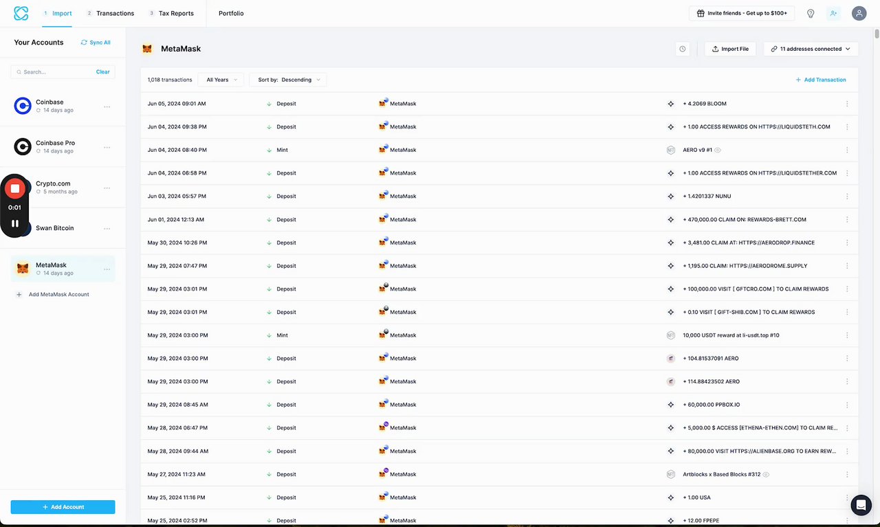Screen dimensions: 880x527
Task: Open options menu for Crypto.com account
Action: (107, 188)
